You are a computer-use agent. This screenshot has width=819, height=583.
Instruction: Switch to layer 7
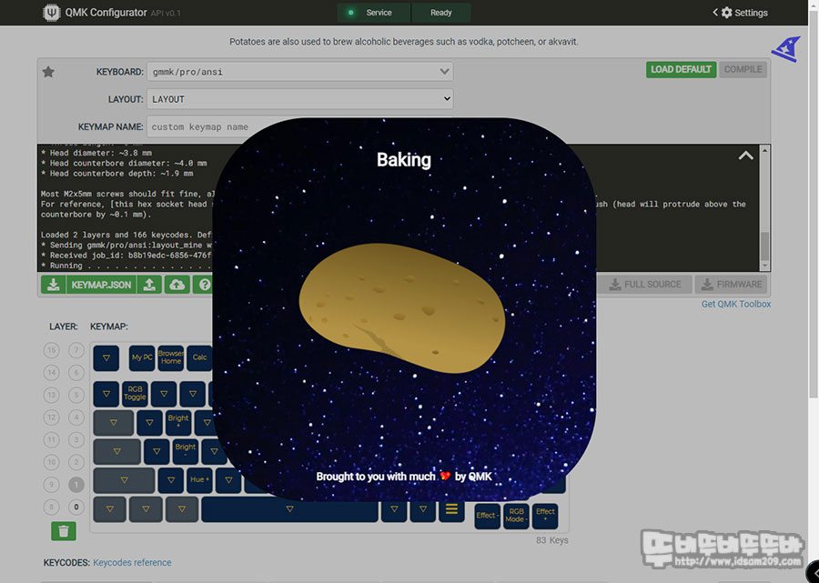[76, 349]
